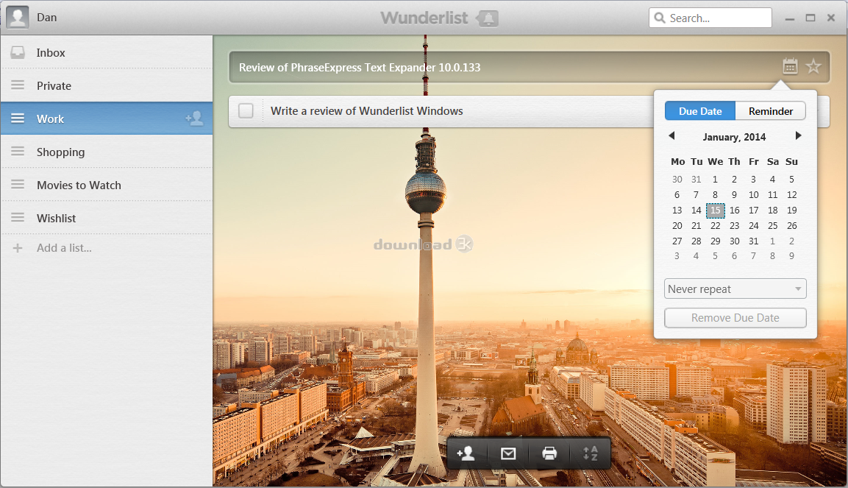Select January 27 in calendar
Image resolution: width=848 pixels, height=488 pixels.
click(x=677, y=241)
